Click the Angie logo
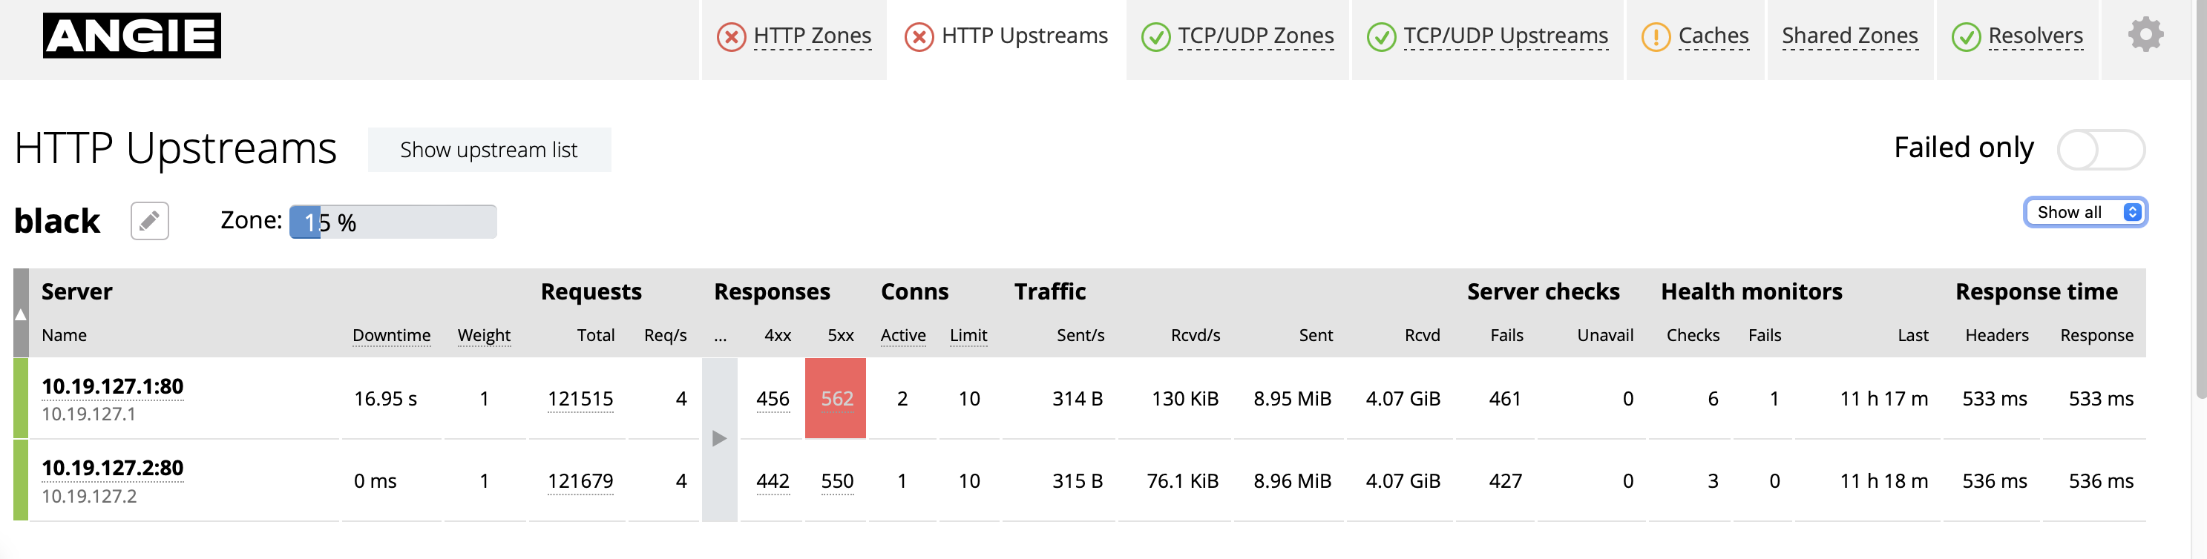Viewport: 2207px width, 559px height. 132,36
